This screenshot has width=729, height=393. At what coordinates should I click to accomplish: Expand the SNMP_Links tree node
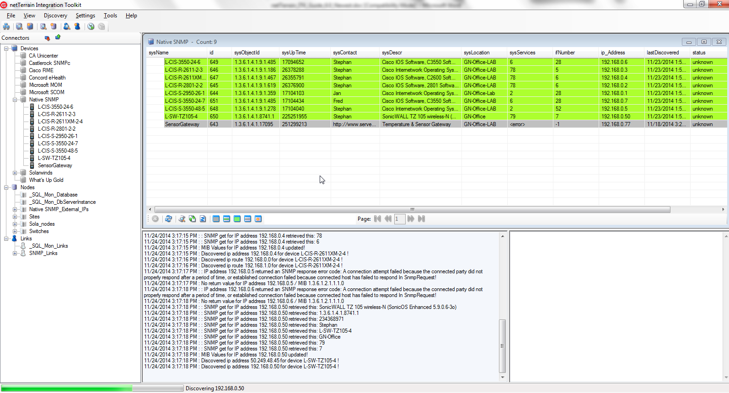tap(15, 253)
